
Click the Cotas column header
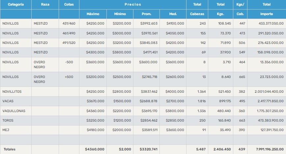[69, 5]
